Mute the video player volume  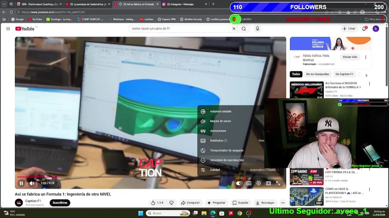pyautogui.click(x=32, y=183)
